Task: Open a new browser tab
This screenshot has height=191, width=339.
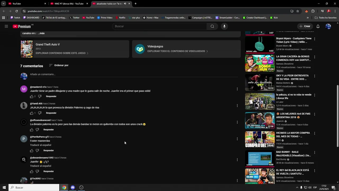Action: (136, 4)
